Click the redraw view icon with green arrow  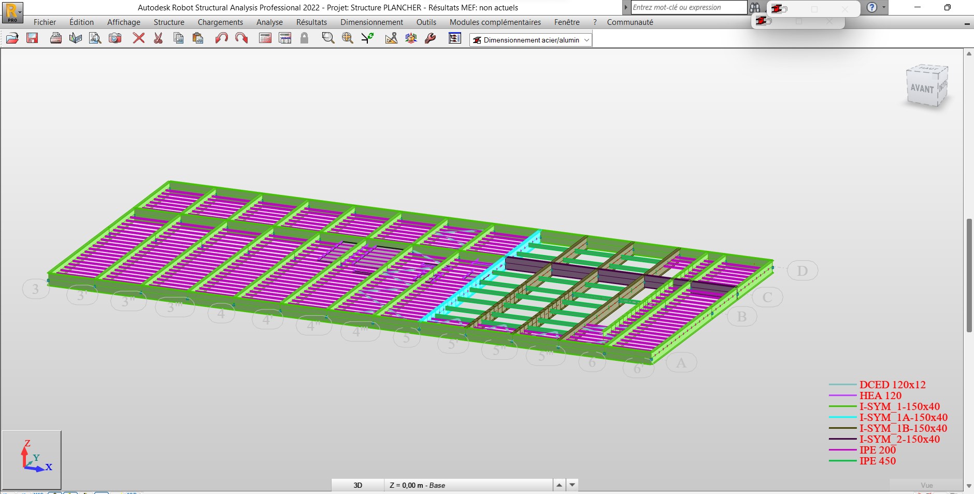coord(367,38)
